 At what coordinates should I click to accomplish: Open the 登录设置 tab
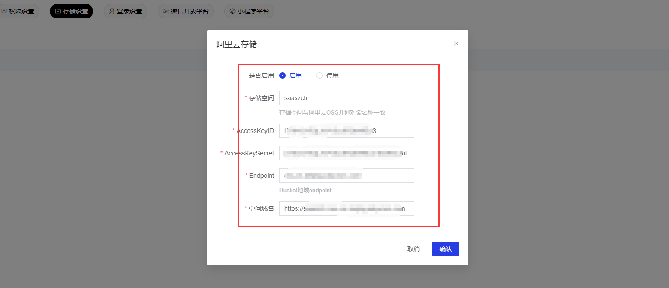[126, 11]
